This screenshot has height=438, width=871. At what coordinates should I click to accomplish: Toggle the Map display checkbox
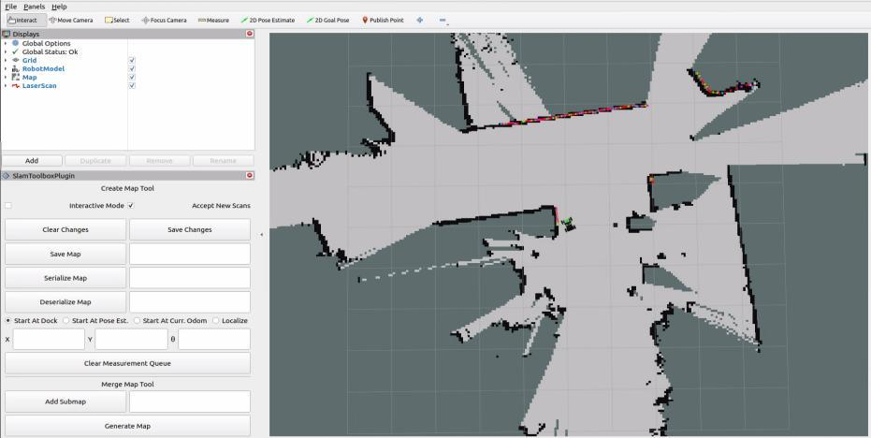coord(132,78)
